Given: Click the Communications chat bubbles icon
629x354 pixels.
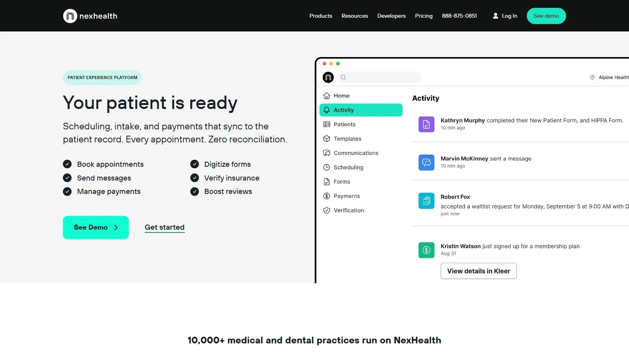Looking at the screenshot, I should point(327,153).
